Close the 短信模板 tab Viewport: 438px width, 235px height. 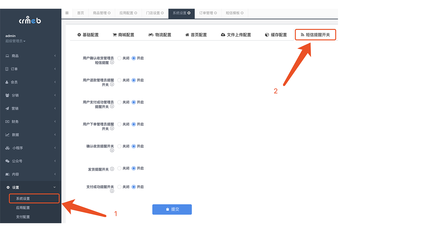click(243, 13)
